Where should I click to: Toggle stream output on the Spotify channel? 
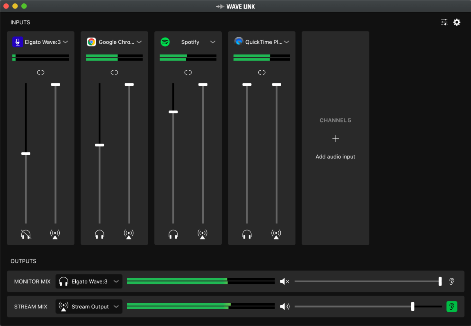coord(202,234)
